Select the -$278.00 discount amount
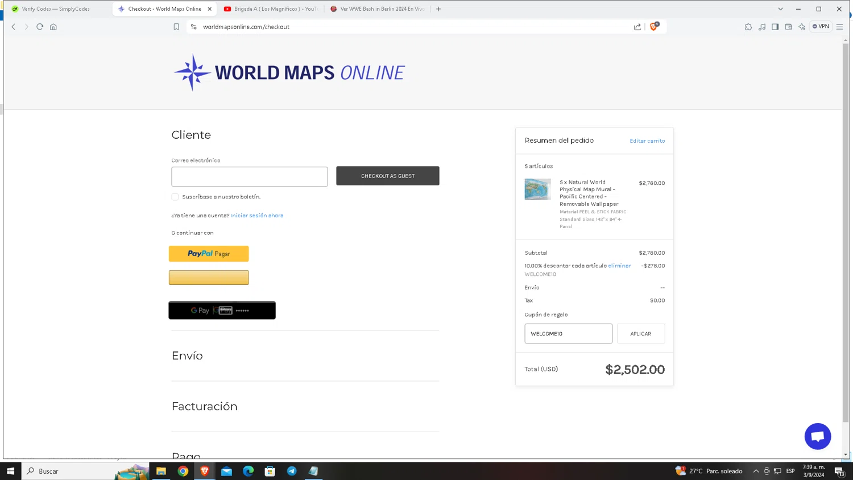This screenshot has height=480, width=853. tap(653, 266)
